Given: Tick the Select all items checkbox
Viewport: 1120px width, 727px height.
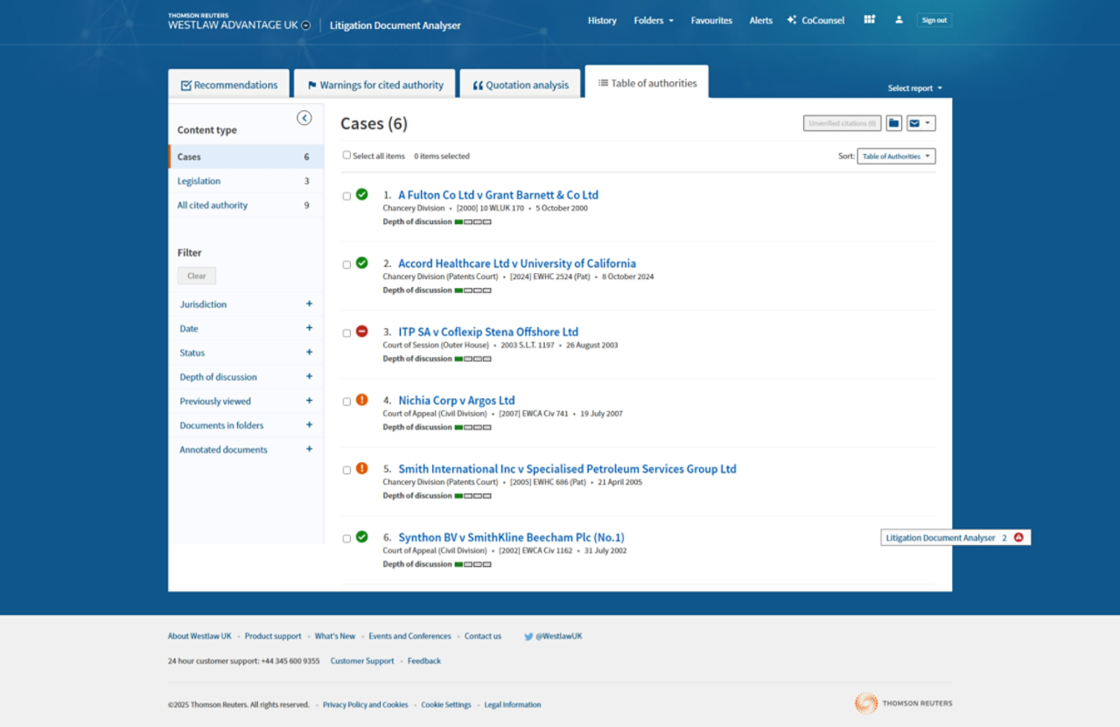Looking at the screenshot, I should [346, 156].
